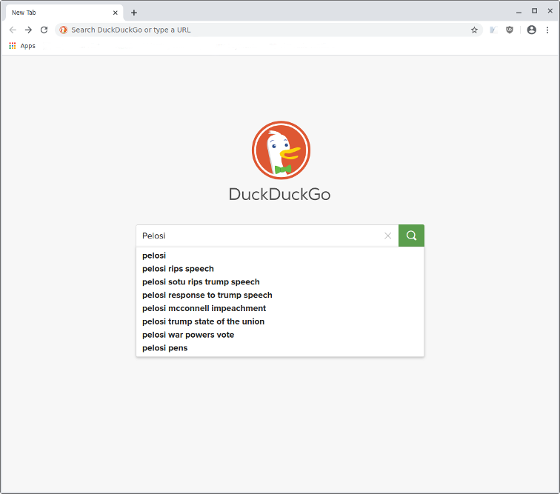This screenshot has height=494, width=560.
Task: Maximize the browser window
Action: tap(535, 11)
